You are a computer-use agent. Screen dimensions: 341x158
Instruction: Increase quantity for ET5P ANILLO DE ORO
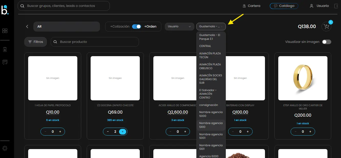tap(310, 132)
